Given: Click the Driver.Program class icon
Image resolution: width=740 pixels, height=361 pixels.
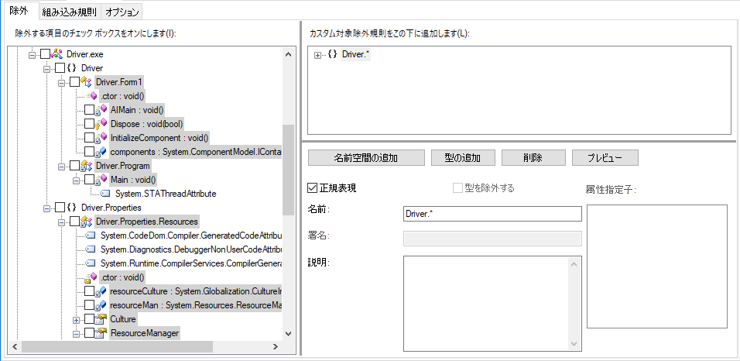Looking at the screenshot, I should pyautogui.click(x=87, y=166).
